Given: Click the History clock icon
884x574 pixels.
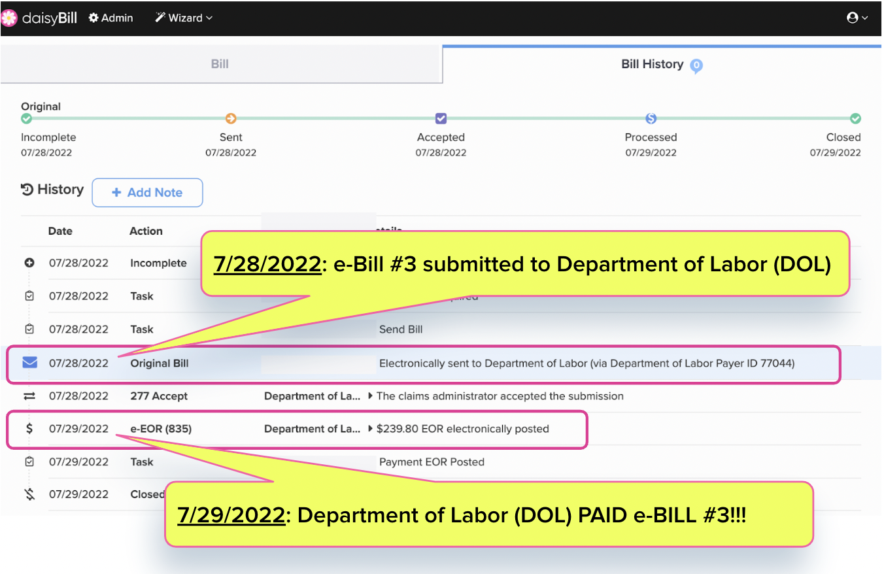Looking at the screenshot, I should point(27,190).
